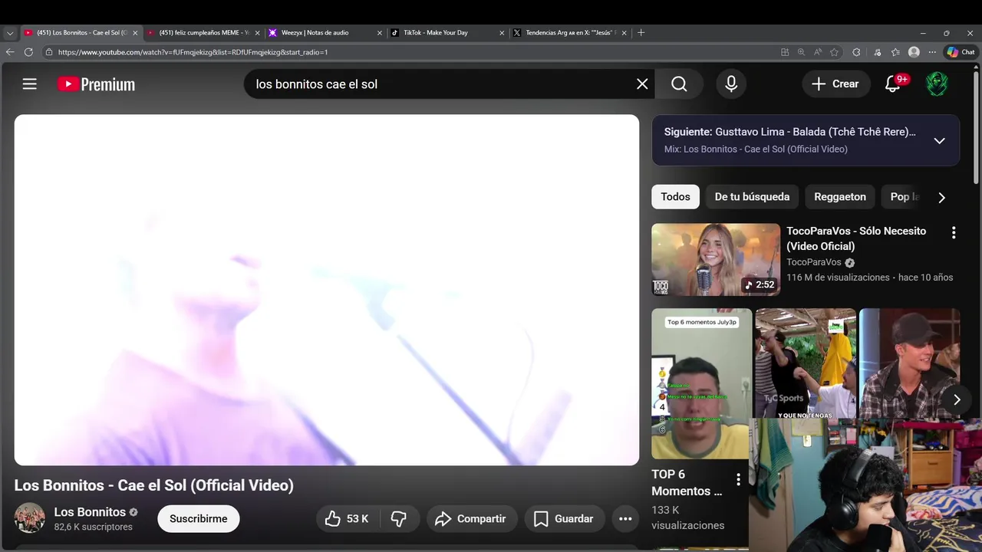Advance Shorts shelf with next arrow
This screenshot has height=552, width=982.
(x=957, y=399)
